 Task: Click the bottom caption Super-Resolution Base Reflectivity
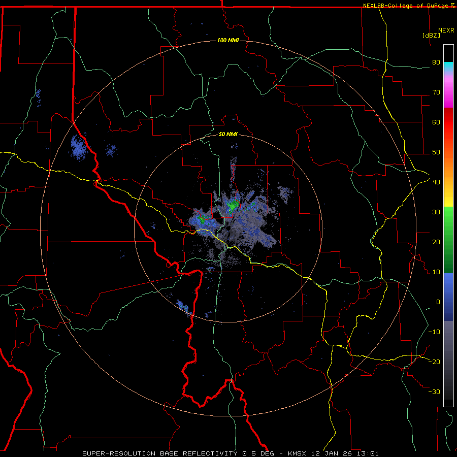(160, 453)
